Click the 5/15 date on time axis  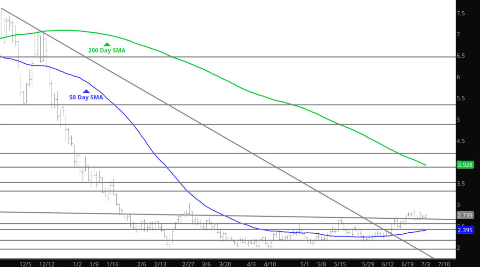(x=339, y=264)
